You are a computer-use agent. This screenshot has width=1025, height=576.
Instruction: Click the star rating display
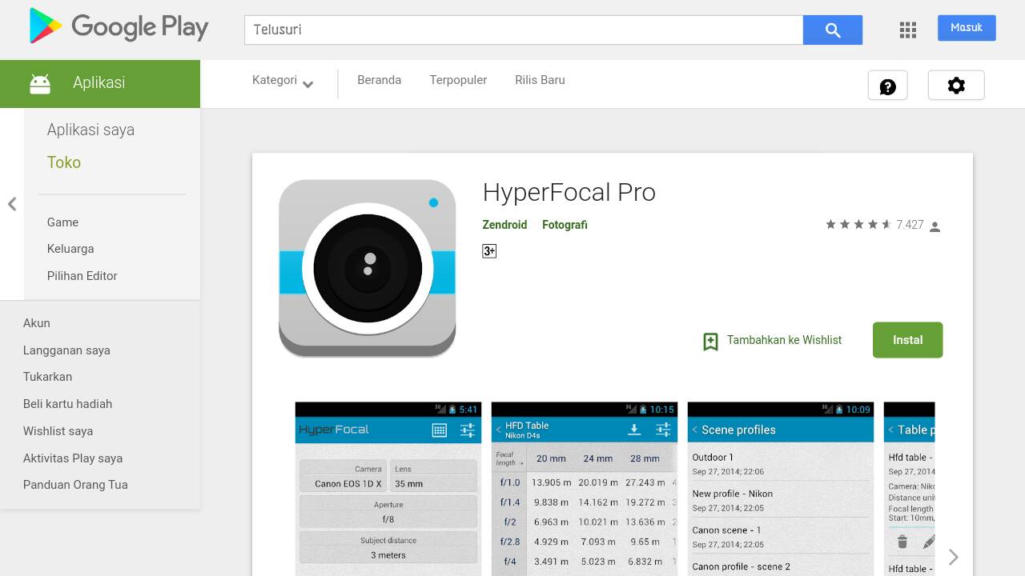coord(858,225)
